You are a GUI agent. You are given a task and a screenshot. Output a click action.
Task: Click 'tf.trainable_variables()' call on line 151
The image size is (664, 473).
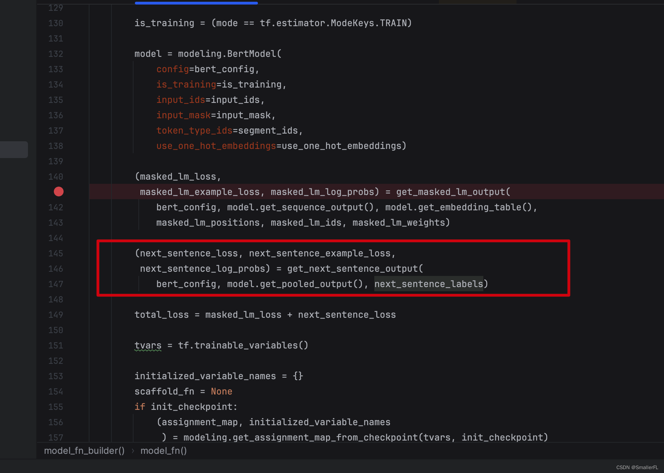pyautogui.click(x=243, y=345)
